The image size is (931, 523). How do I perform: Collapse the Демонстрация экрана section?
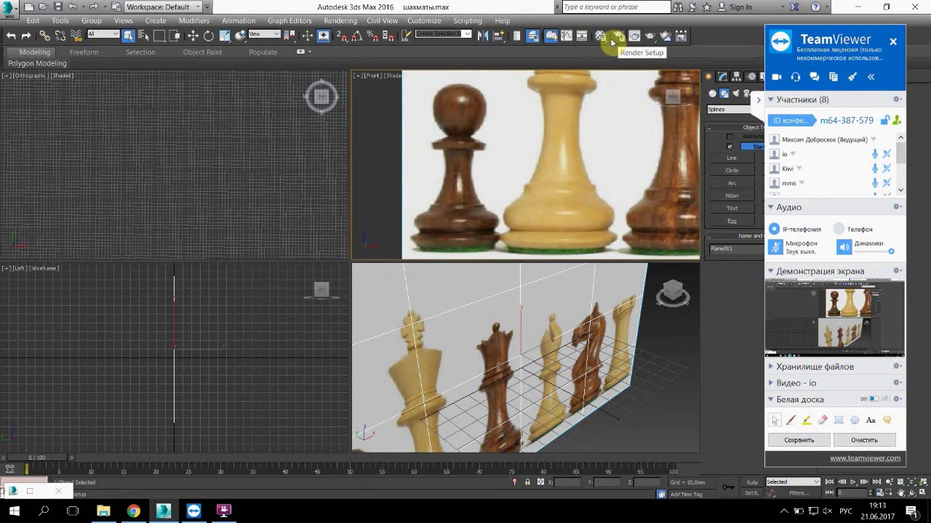coord(771,271)
